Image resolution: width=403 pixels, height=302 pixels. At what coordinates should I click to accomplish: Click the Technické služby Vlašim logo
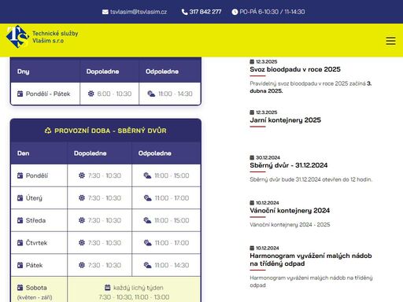(x=17, y=37)
